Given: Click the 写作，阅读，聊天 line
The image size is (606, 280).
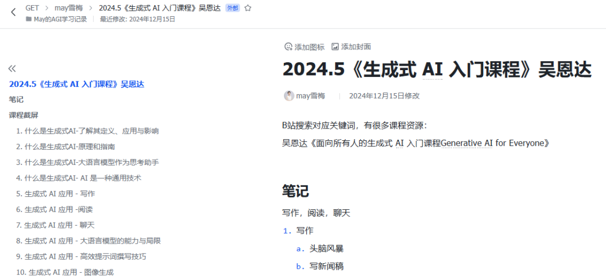Looking at the screenshot, I should click(x=316, y=213).
